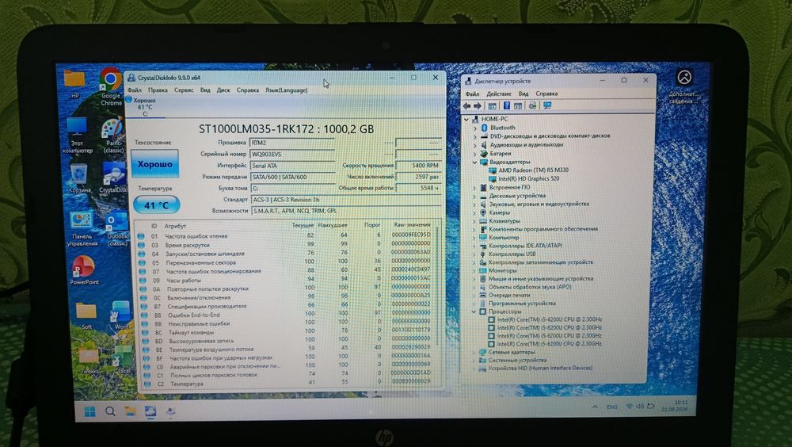This screenshot has width=792, height=447.
Task: Click Back arrow in Device Manager toolbar
Action: point(466,105)
